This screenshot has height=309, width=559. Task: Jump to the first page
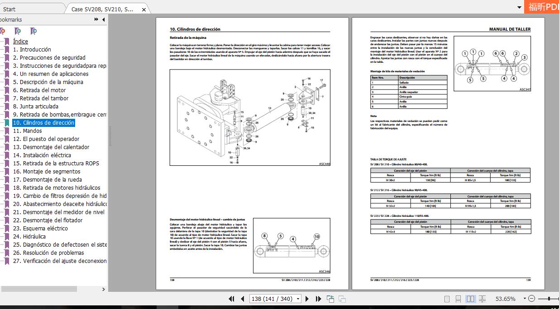point(231,299)
